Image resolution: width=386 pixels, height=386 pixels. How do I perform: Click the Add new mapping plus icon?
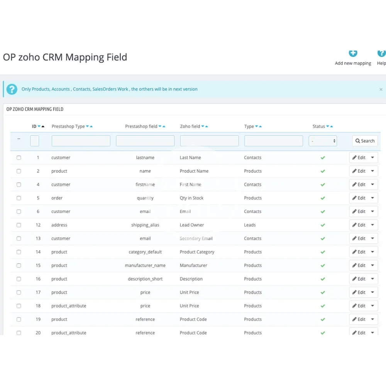(x=353, y=53)
